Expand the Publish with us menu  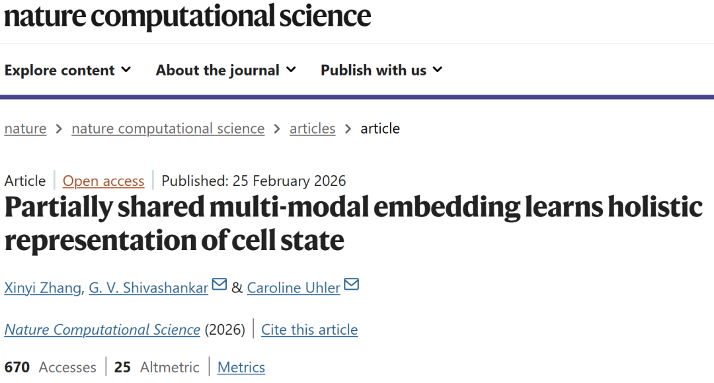click(x=381, y=70)
